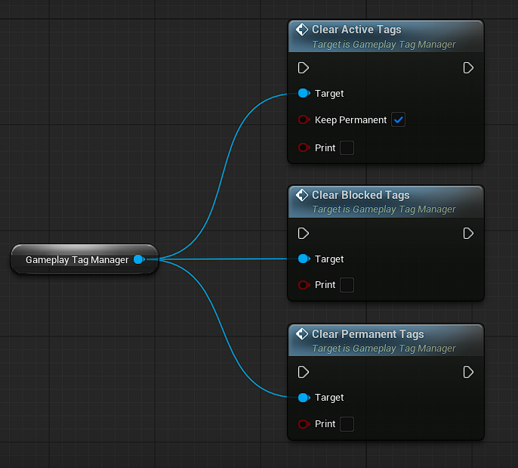The image size is (518, 468).
Task: Uncheck the Keep Permanent checkbox
Action: (x=398, y=120)
